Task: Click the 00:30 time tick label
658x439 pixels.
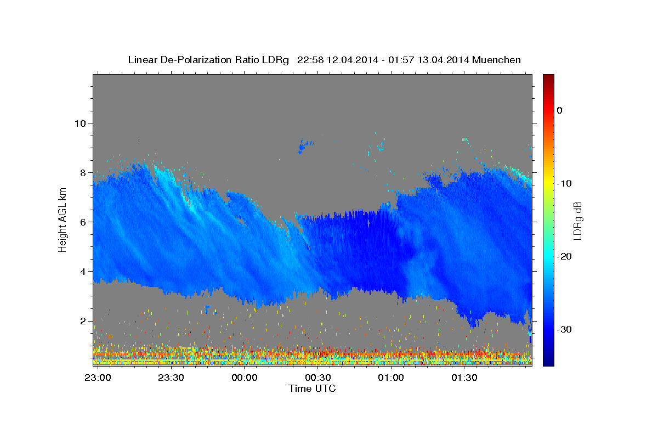Action: (317, 378)
